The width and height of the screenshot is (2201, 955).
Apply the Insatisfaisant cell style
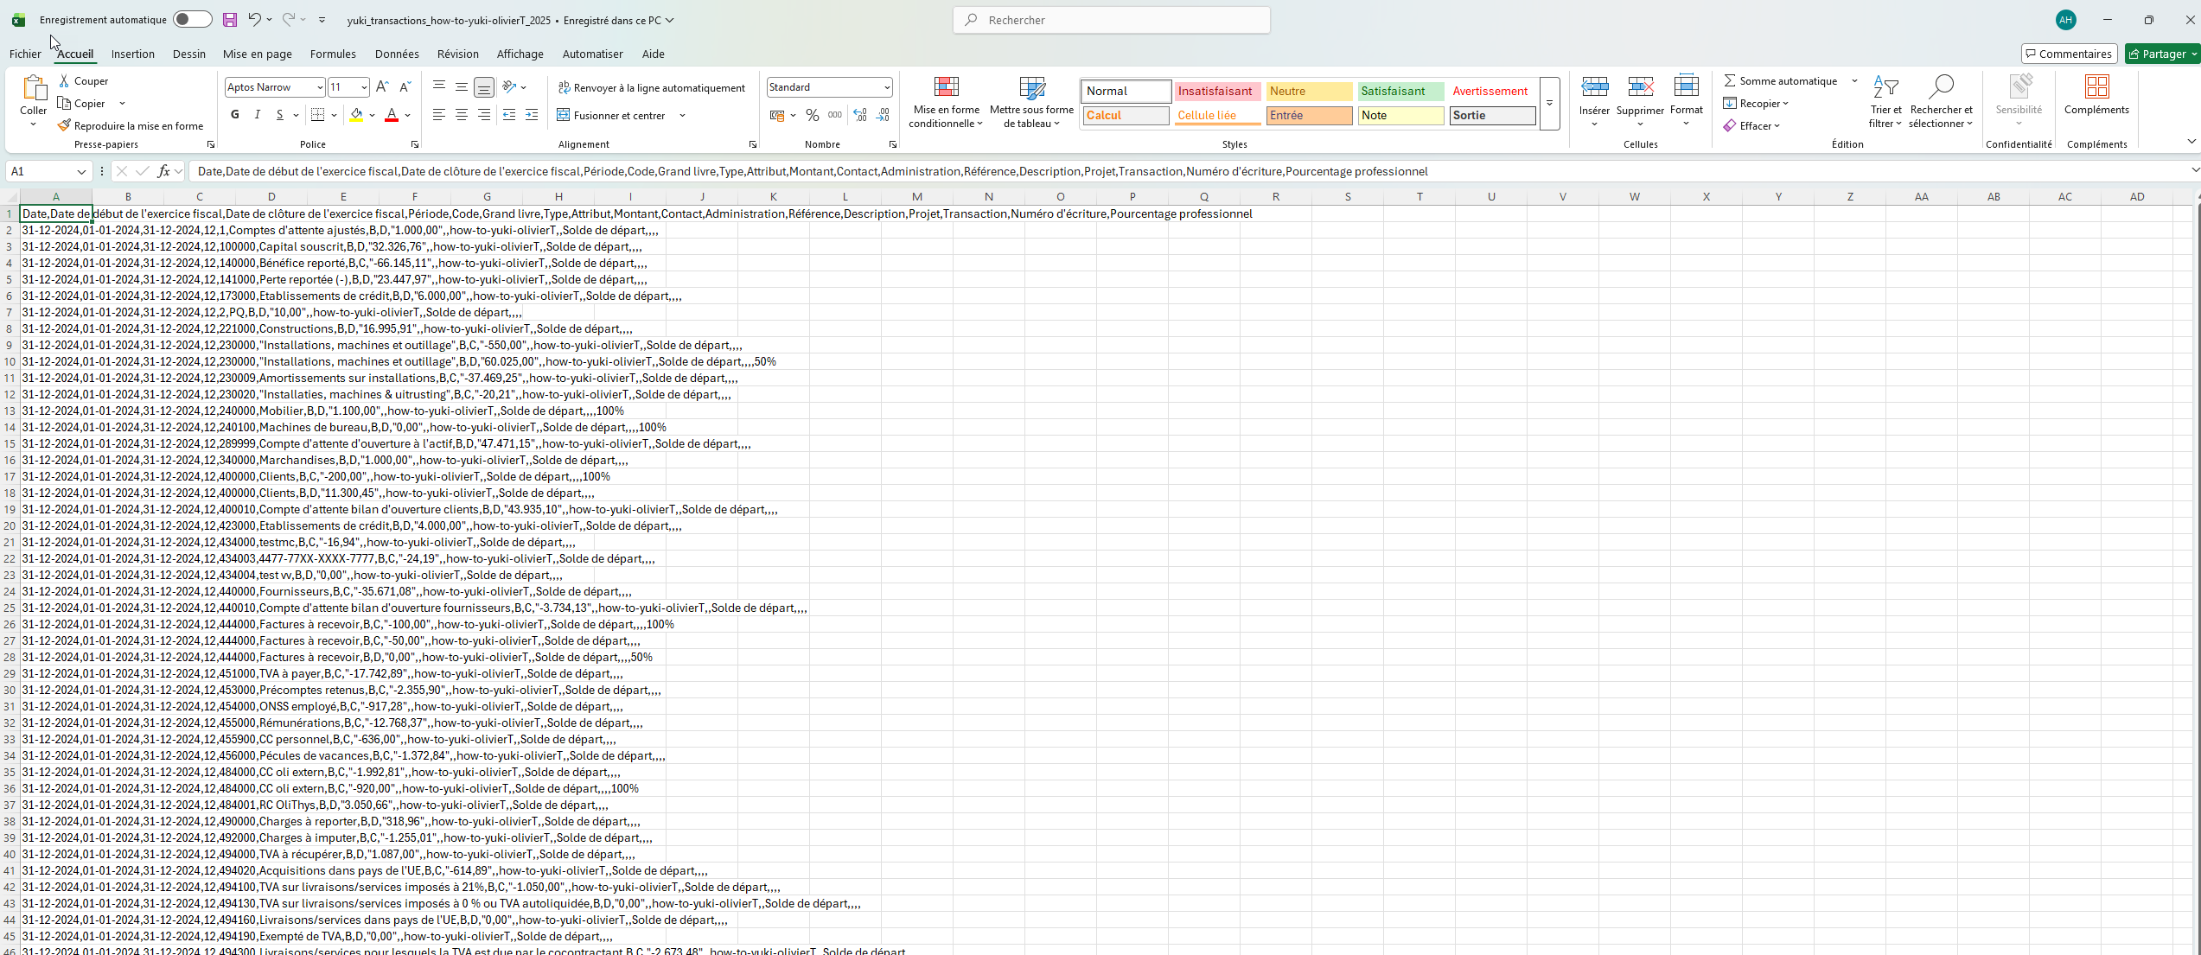[1216, 91]
